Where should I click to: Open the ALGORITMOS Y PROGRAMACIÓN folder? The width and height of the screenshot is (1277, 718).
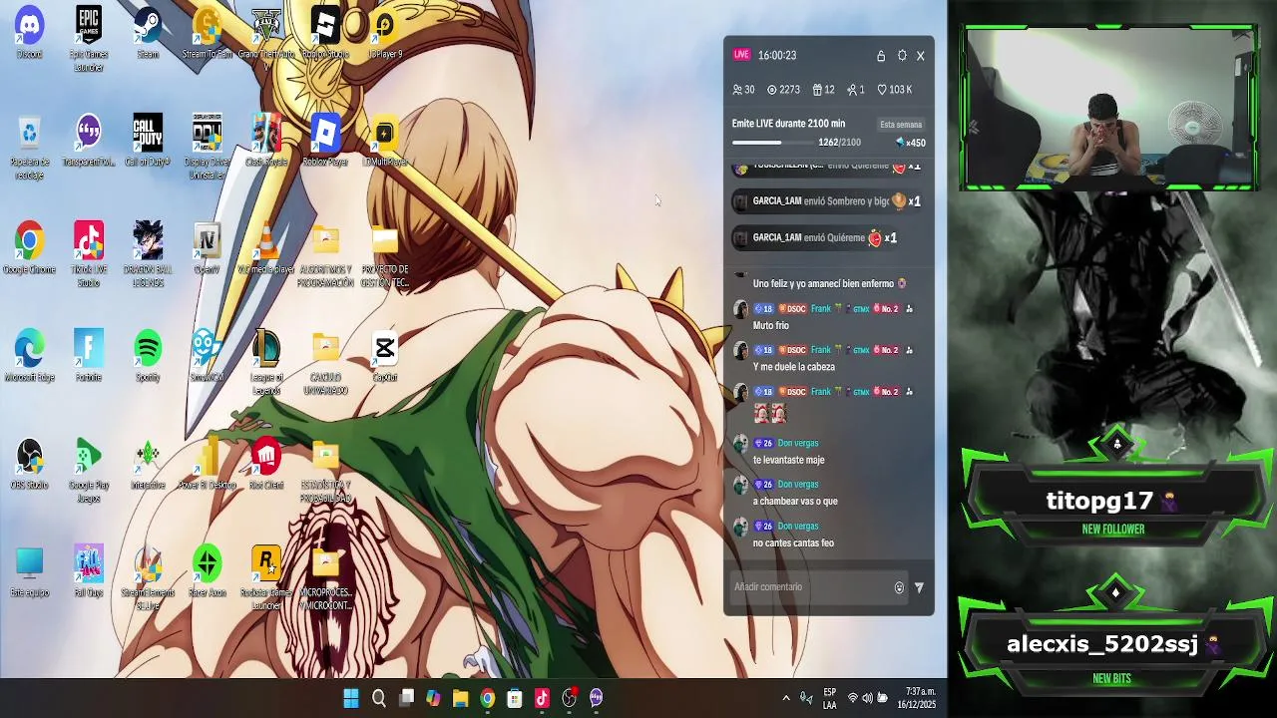pyautogui.click(x=325, y=255)
